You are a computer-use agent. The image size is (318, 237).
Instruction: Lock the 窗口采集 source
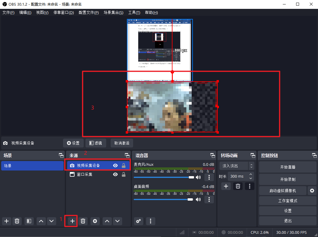click(124, 174)
